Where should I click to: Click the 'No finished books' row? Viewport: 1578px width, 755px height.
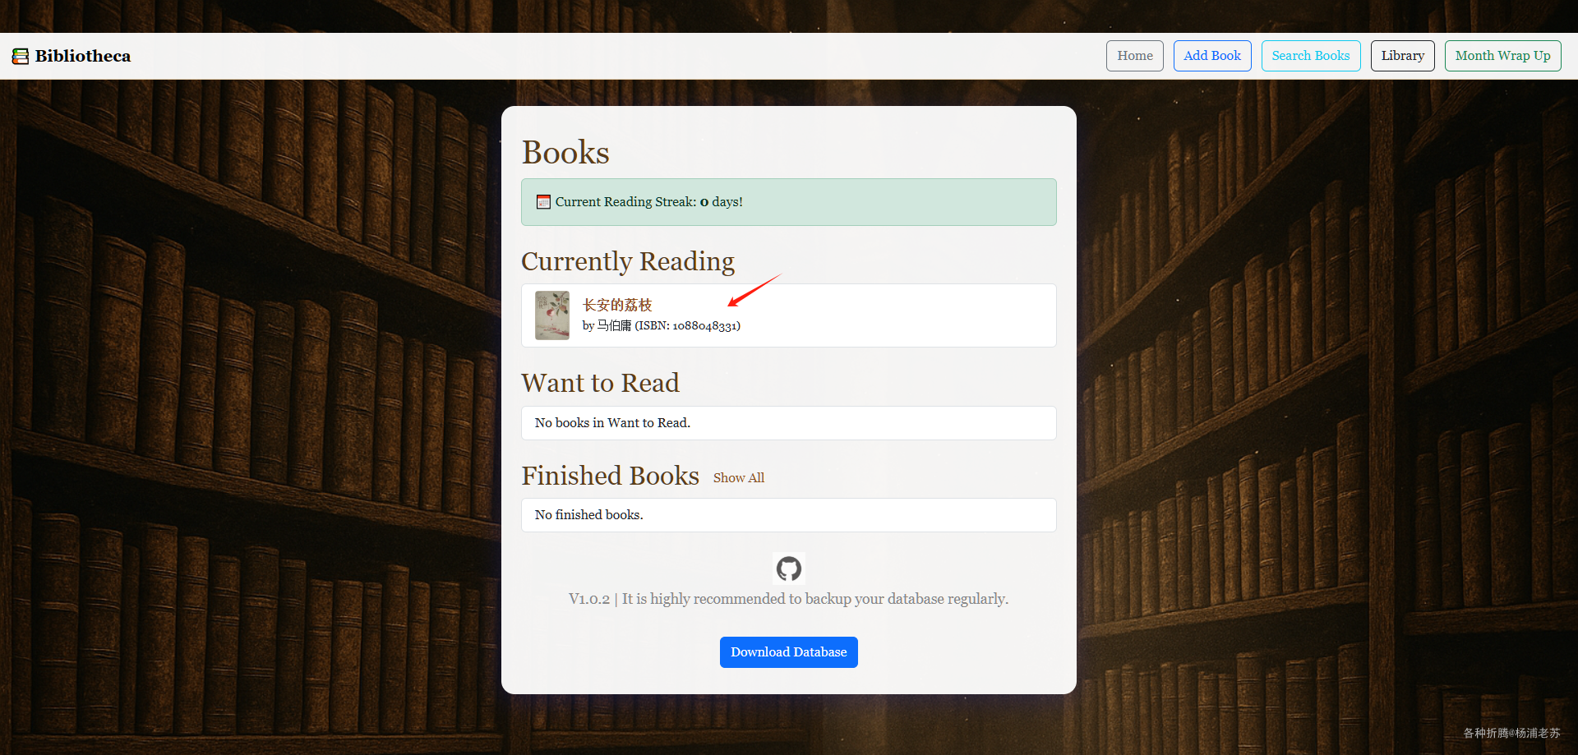coord(789,515)
